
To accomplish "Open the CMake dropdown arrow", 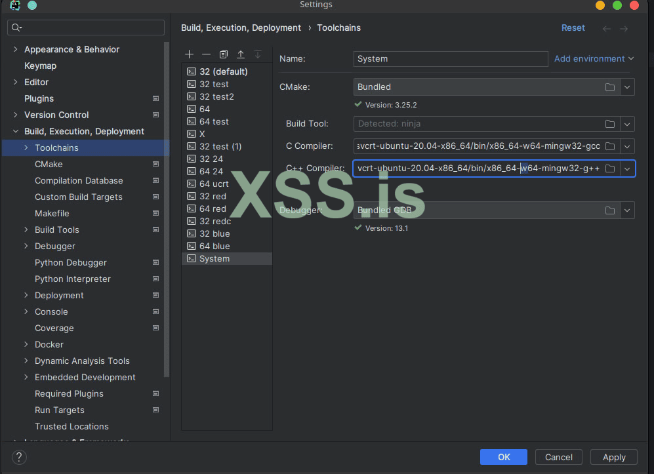I will point(627,87).
